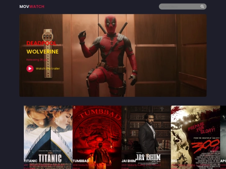Viewport: 226px width, 169px height.
Task: Click the WOLVERINE title text
Action: [x=43, y=52]
